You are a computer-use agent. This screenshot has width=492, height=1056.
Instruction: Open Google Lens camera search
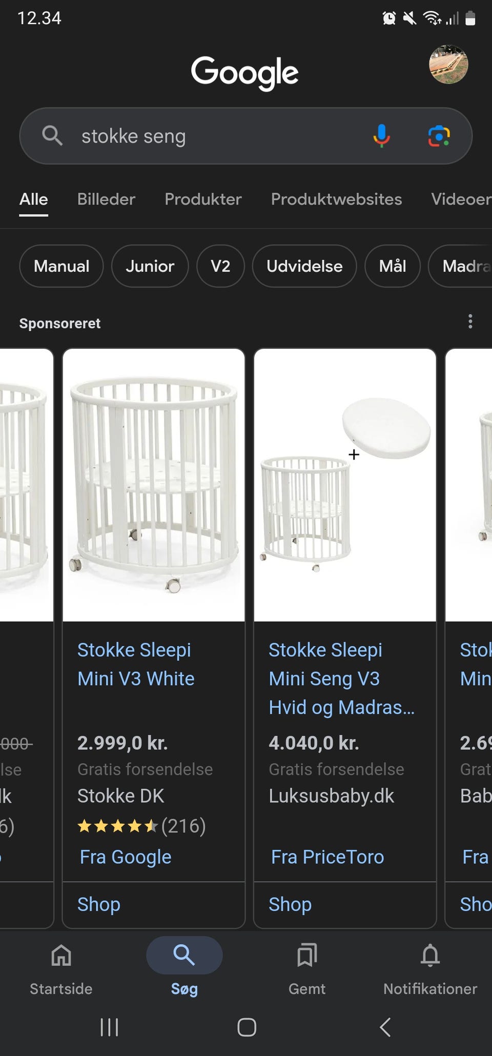[439, 136]
